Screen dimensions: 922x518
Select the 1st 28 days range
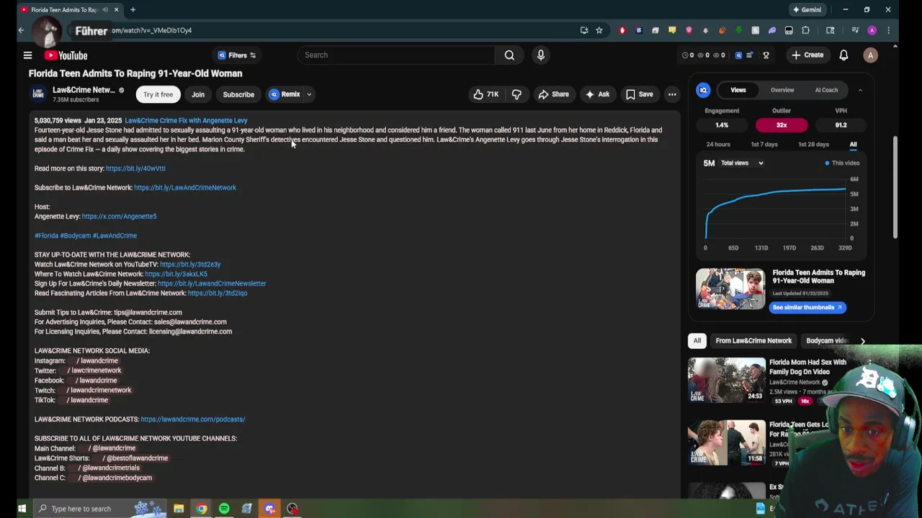click(813, 145)
